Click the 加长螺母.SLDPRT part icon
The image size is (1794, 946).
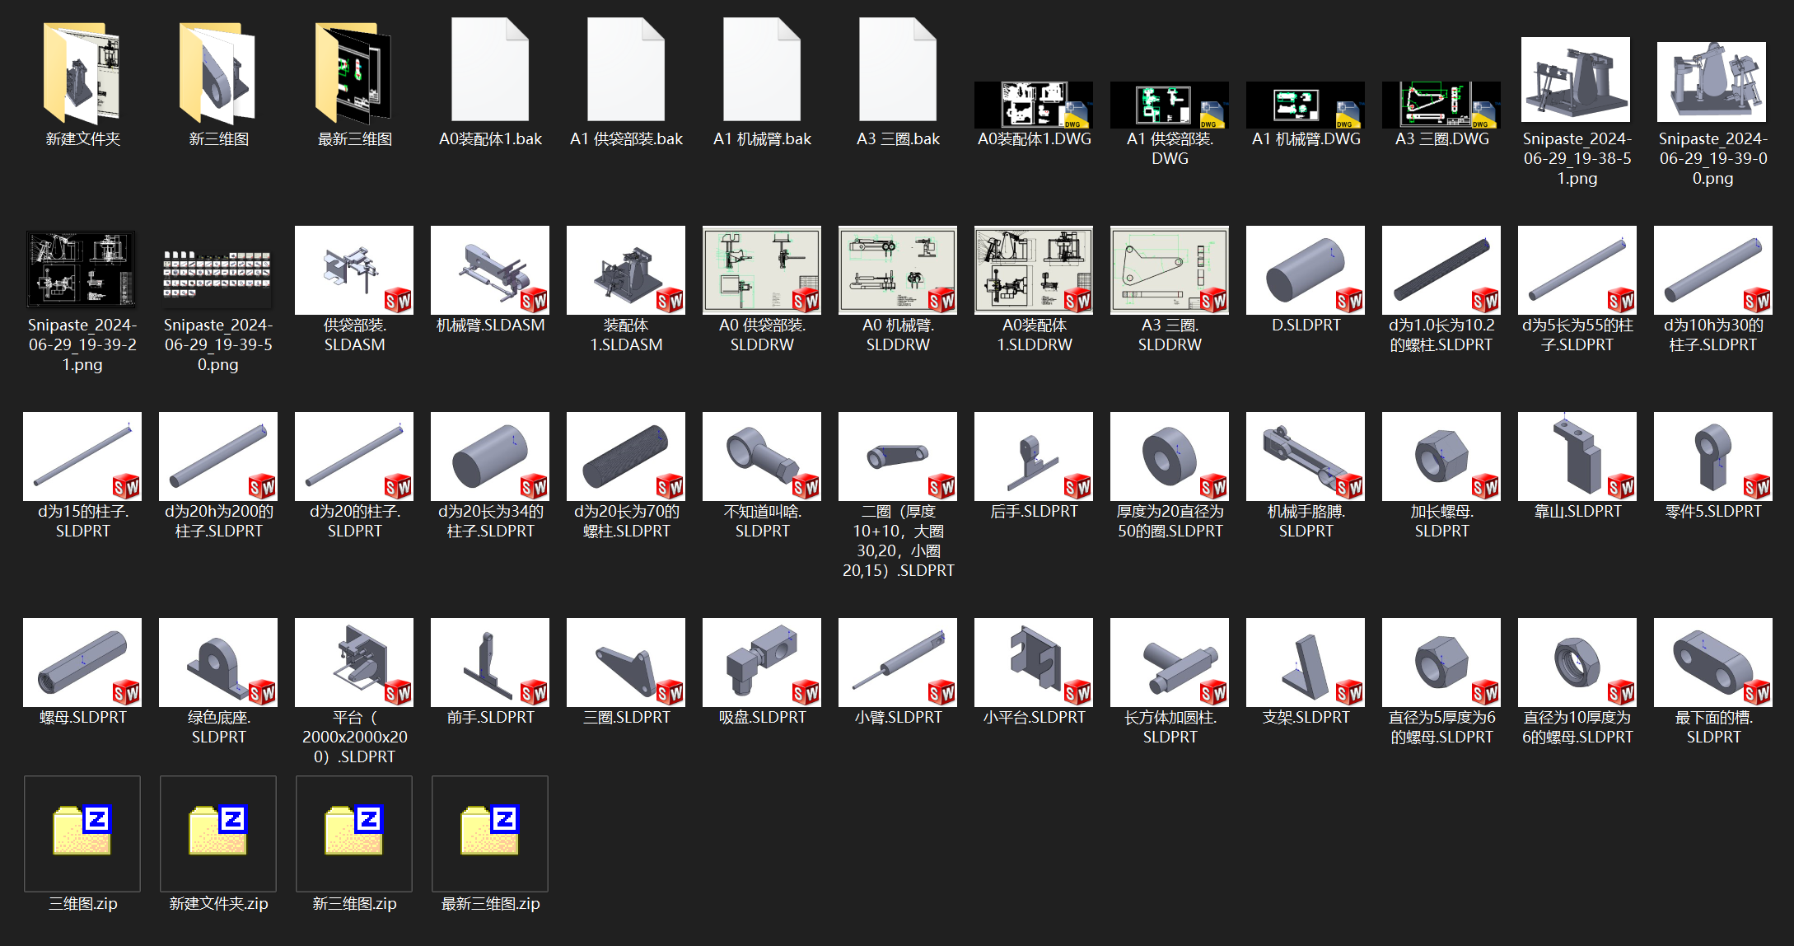(1441, 457)
